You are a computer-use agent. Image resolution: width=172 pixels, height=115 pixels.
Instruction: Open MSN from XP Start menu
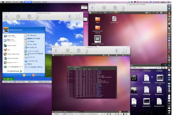7,50
